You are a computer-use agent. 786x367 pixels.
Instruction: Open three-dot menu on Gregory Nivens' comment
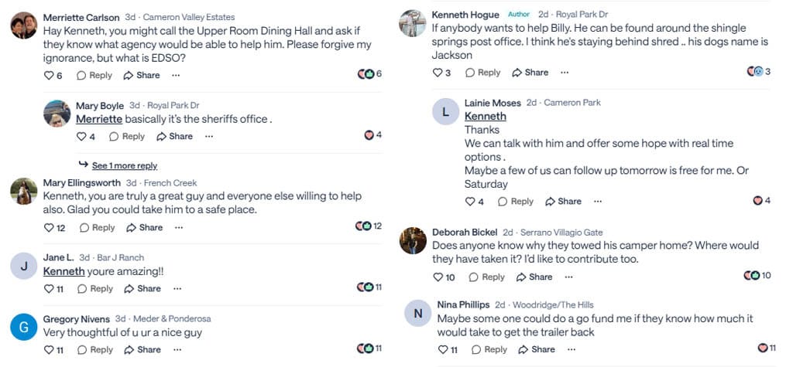pos(177,350)
